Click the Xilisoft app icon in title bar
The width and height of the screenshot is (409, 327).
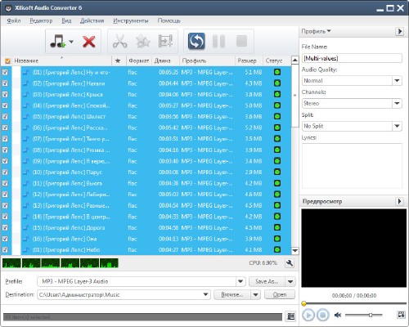coord(8,8)
